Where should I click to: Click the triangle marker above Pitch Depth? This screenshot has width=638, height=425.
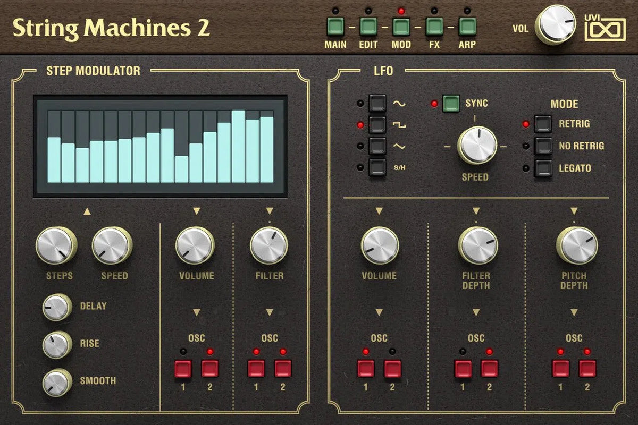574,211
